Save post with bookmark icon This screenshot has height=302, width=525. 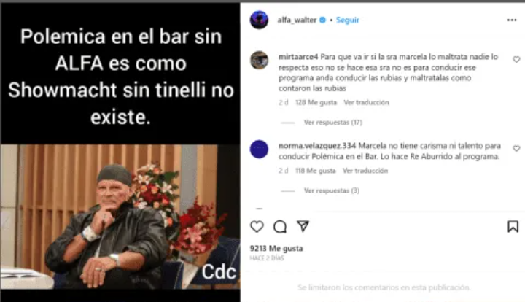point(513,227)
